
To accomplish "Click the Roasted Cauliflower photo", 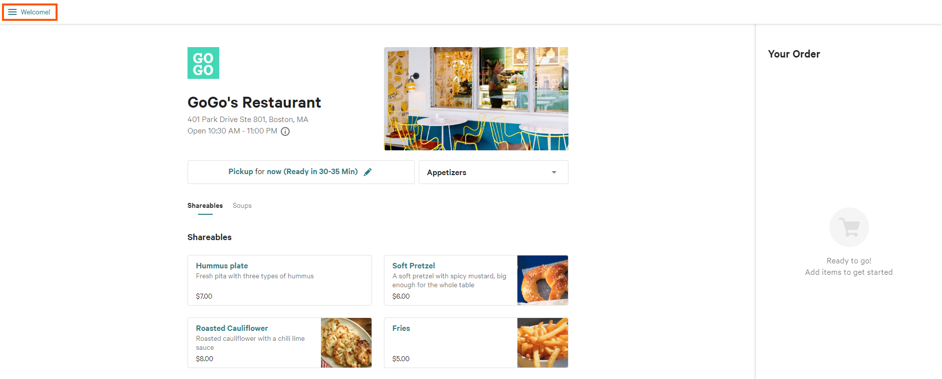I will coord(346,343).
